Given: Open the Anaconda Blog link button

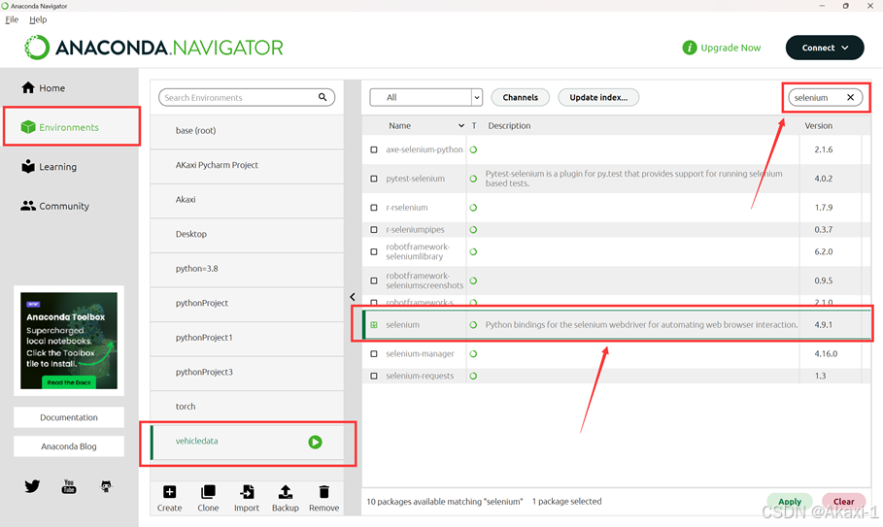Looking at the screenshot, I should (69, 446).
